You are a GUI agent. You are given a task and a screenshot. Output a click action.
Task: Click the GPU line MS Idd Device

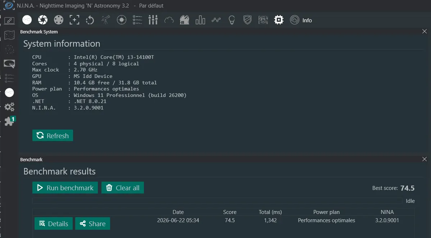click(72, 76)
